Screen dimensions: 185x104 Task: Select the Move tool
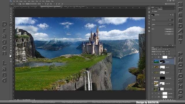pos(11,9)
